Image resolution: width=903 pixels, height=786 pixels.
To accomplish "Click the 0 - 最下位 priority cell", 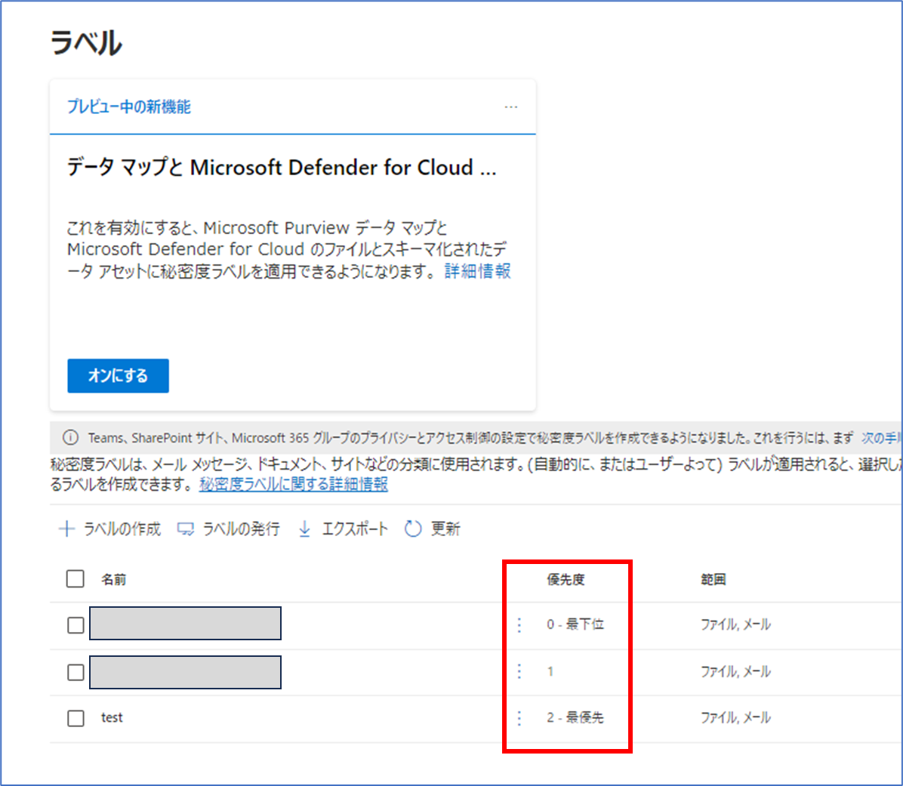I will (575, 624).
